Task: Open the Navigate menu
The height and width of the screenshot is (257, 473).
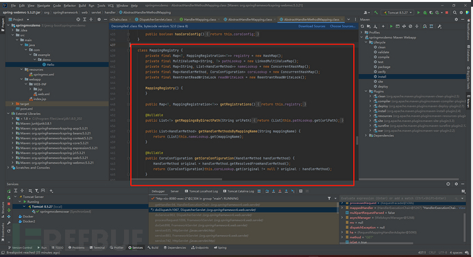Action: click(x=44, y=5)
